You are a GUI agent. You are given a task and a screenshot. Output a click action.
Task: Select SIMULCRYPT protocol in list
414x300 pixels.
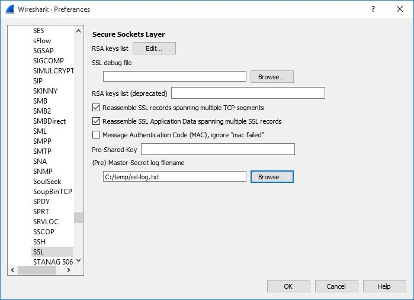click(x=53, y=71)
